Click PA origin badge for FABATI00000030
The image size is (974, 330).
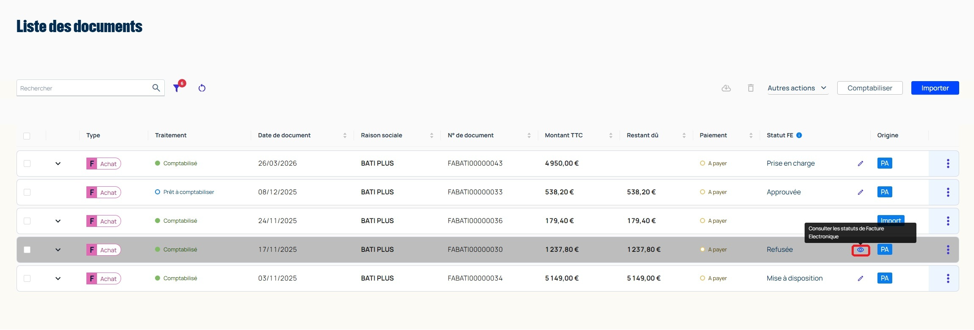tap(885, 250)
